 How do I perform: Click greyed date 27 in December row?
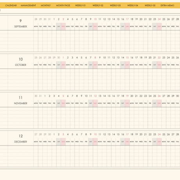pos(36,134)
